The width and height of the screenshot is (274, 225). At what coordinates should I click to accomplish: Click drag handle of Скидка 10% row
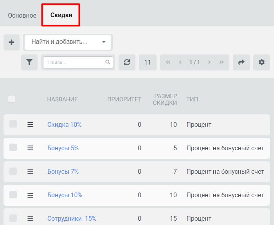point(30,124)
